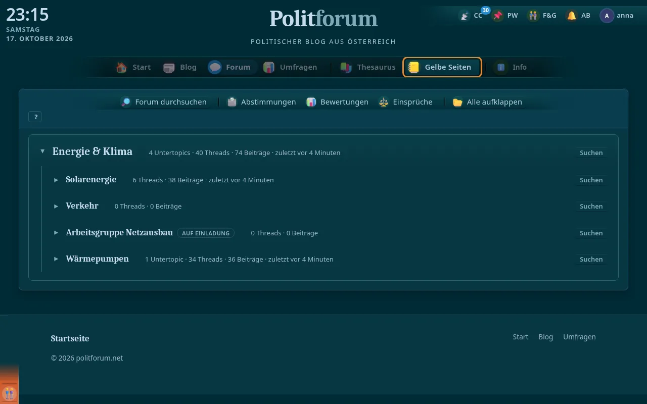
Task: Open the anna user avatar
Action: pyautogui.click(x=607, y=16)
